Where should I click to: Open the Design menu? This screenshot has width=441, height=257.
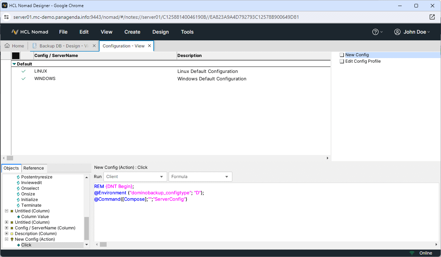click(160, 32)
